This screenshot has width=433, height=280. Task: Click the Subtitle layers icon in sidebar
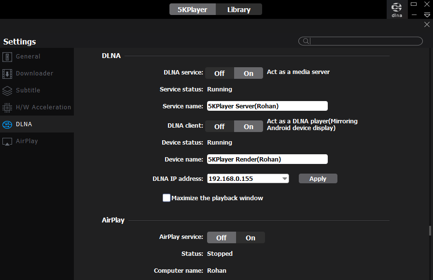point(7,90)
